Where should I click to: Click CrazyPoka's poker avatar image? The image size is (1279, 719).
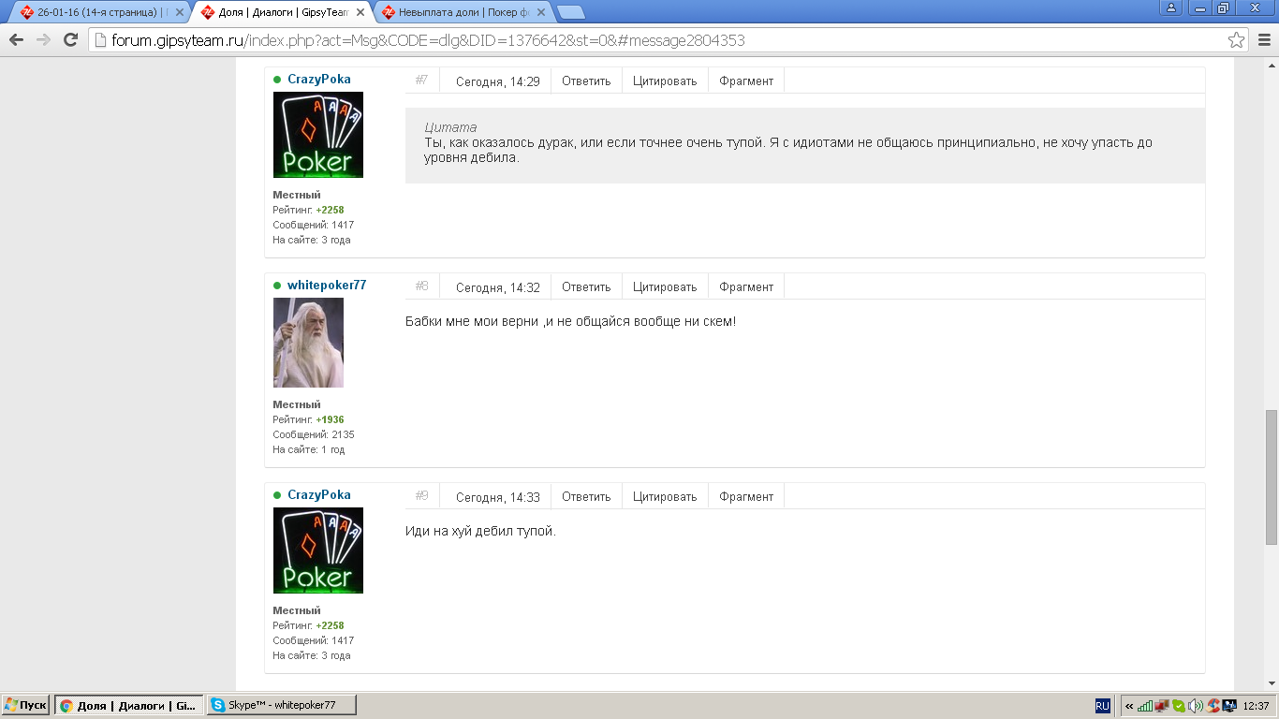[x=317, y=134]
